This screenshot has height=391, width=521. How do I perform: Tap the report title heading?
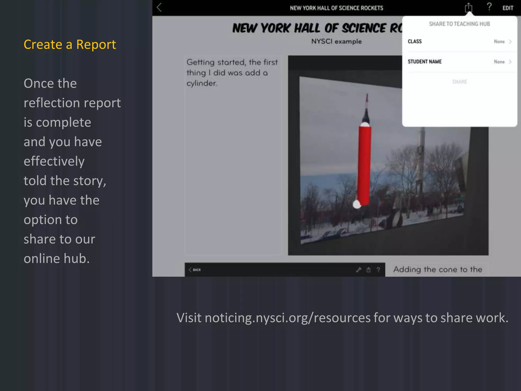(317, 28)
